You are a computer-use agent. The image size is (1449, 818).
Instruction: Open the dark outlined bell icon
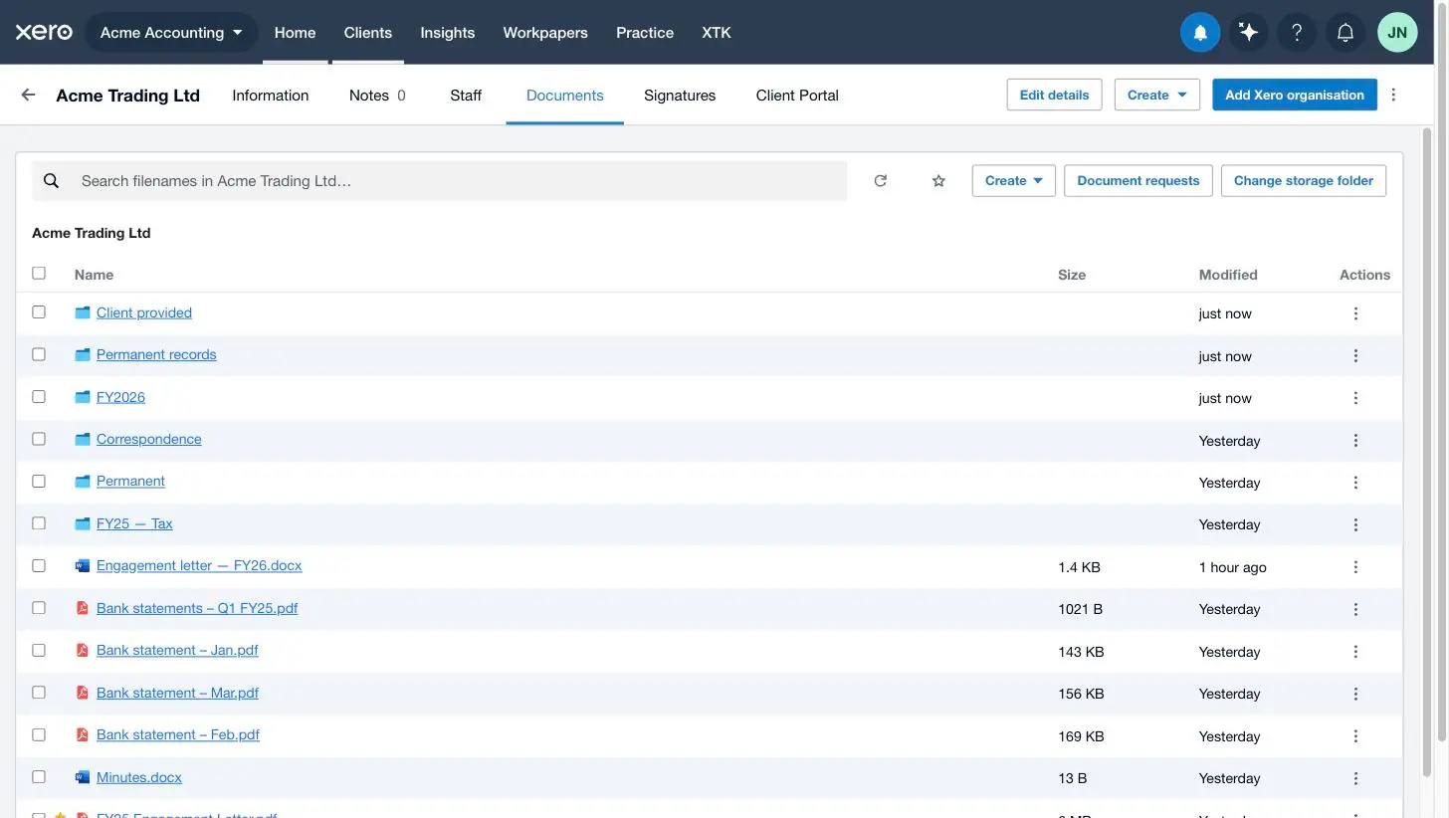pos(1345,33)
